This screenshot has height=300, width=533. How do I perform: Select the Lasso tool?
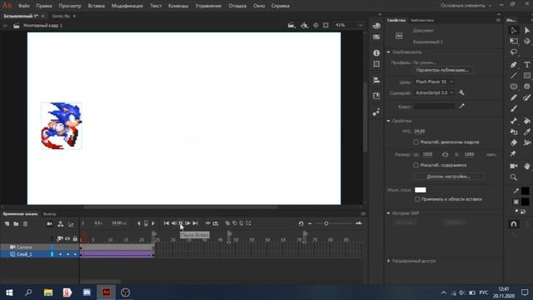point(514,52)
